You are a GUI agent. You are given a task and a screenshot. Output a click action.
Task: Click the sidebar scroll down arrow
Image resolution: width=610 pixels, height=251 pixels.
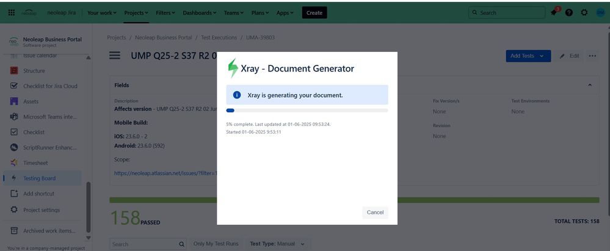(x=89, y=238)
